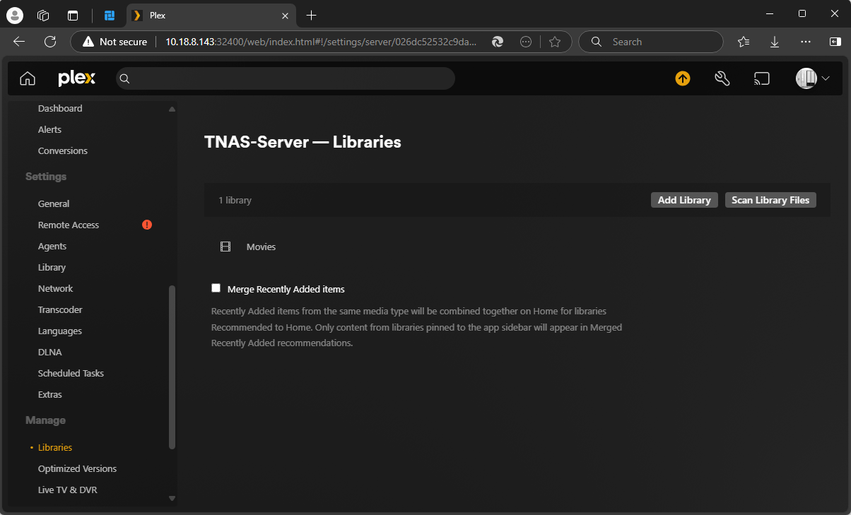This screenshot has height=515, width=851.
Task: Open Library settings in the sidebar
Action: [x=52, y=267]
